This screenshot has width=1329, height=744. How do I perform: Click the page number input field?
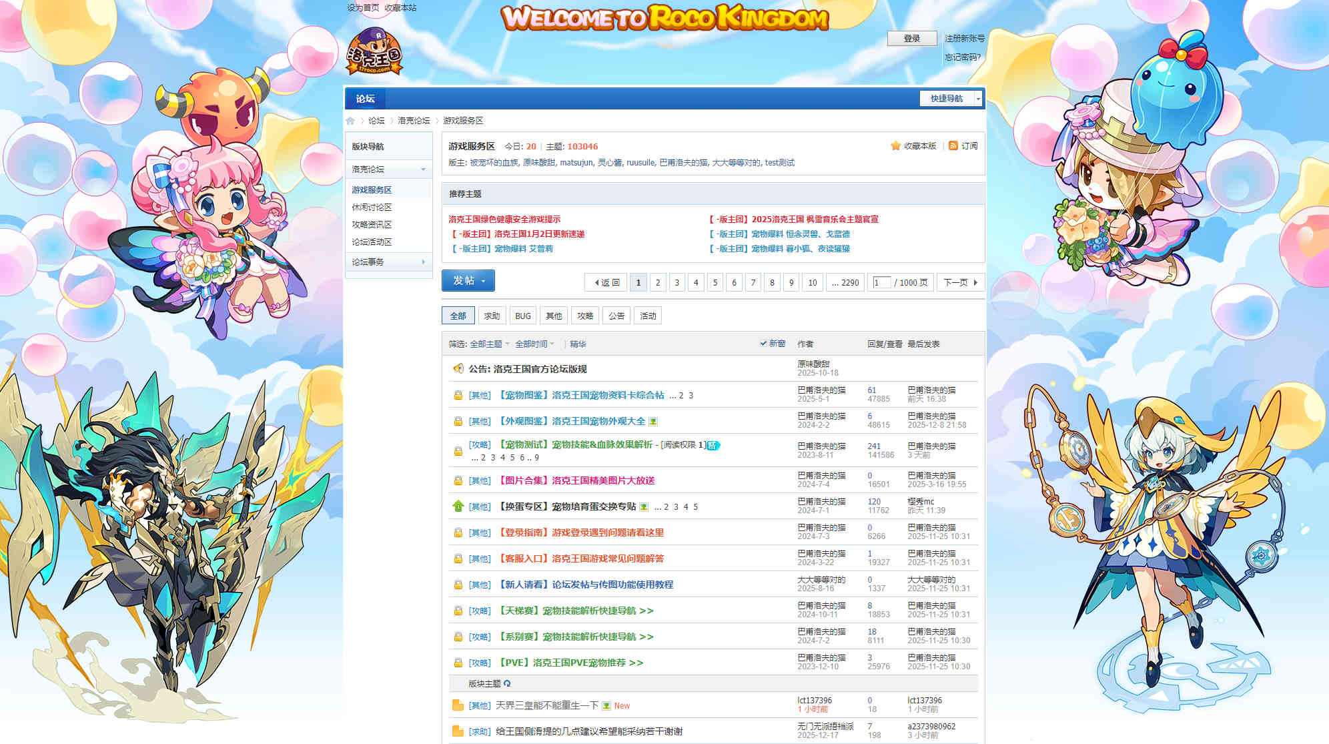point(882,282)
